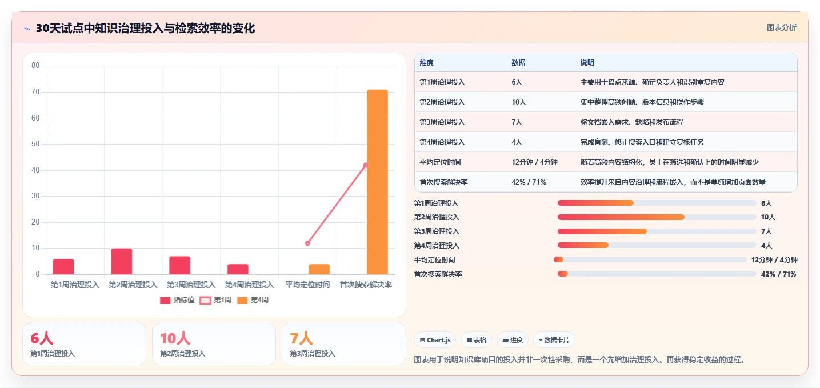Toggle the 第4周 legend entry
This screenshot has width=820, height=388.
point(253,300)
